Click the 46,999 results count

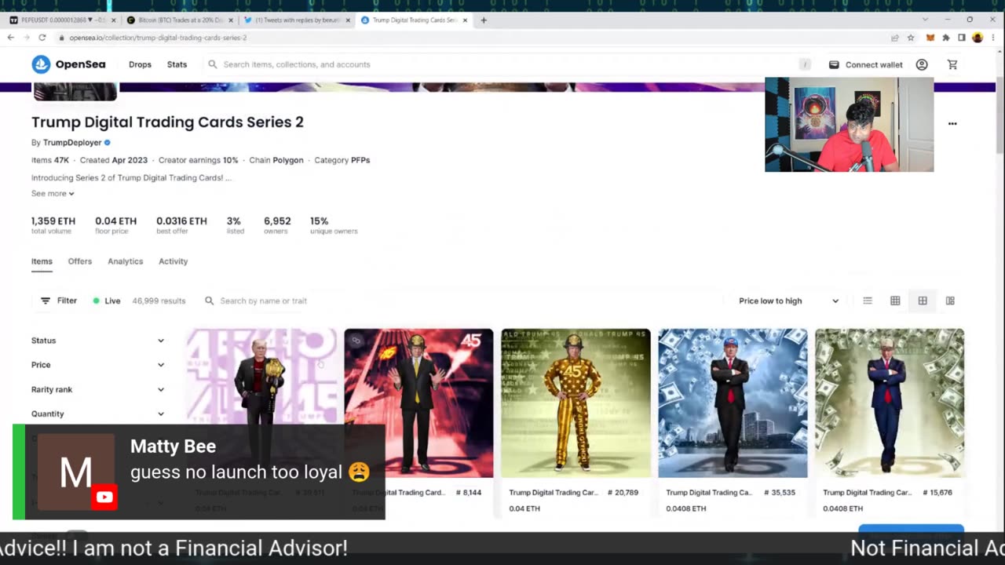click(x=159, y=301)
